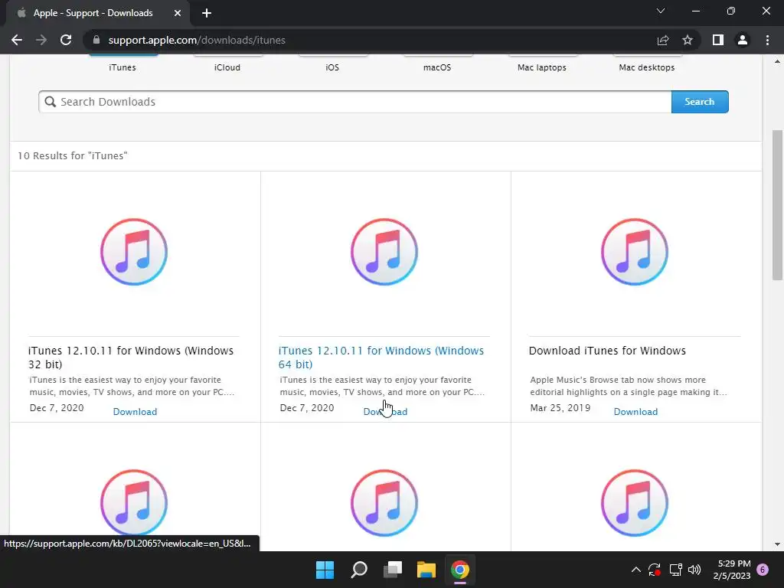Share this page icon in address bar
Screen dimensions: 784x588
click(x=663, y=40)
